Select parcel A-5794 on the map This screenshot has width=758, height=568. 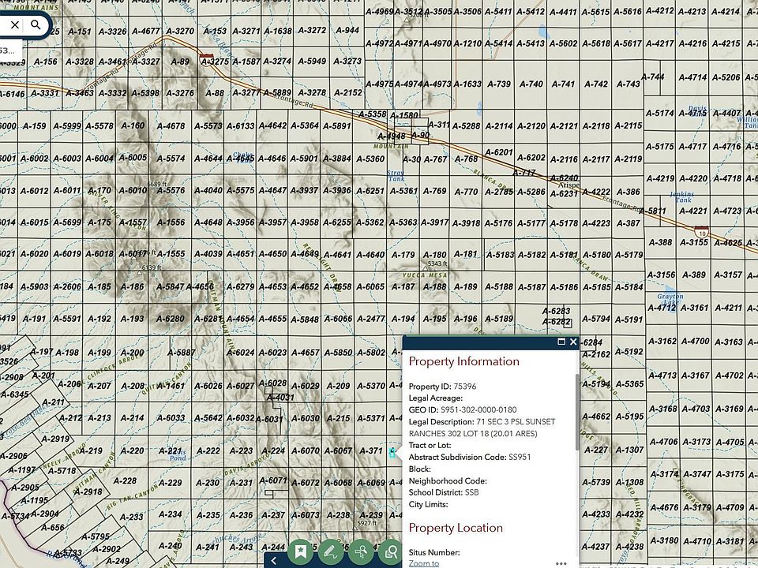click(x=597, y=319)
